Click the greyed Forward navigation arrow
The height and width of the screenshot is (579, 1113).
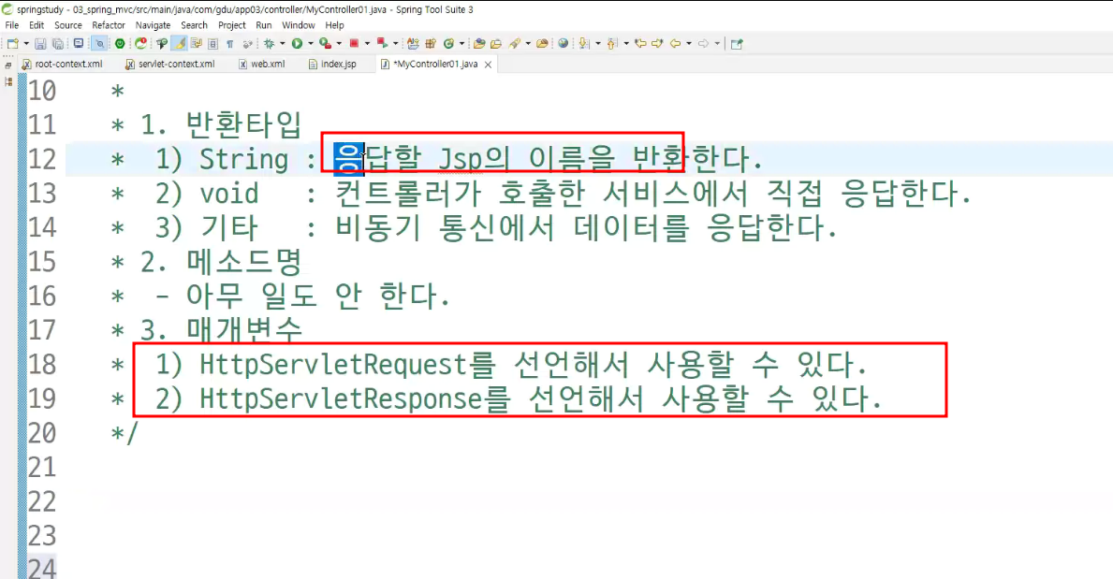tap(703, 44)
